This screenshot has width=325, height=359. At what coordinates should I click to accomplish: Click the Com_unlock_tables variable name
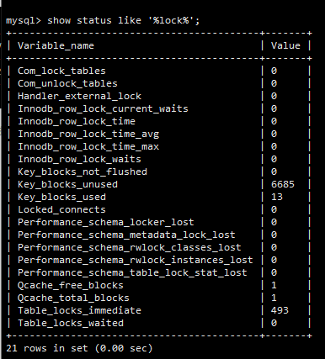[67, 83]
